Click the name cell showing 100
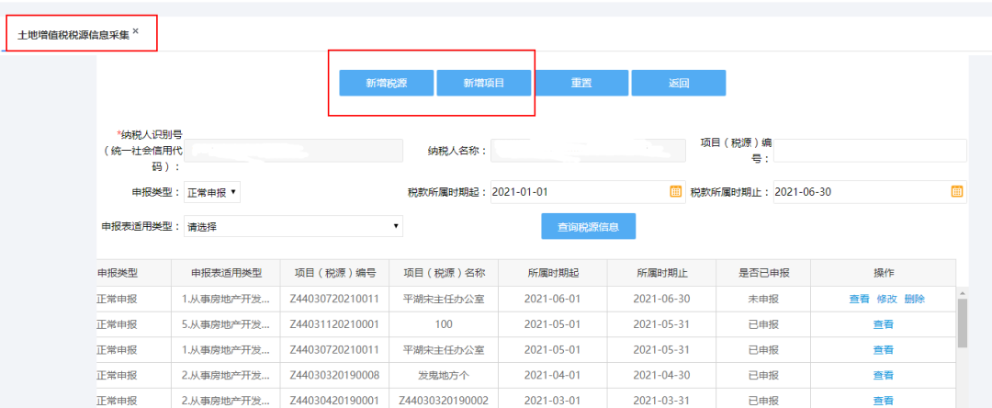992x408 pixels. [445, 324]
